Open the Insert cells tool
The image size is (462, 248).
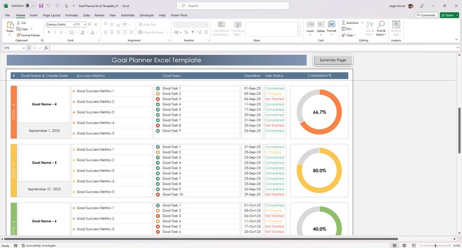pyautogui.click(x=310, y=24)
